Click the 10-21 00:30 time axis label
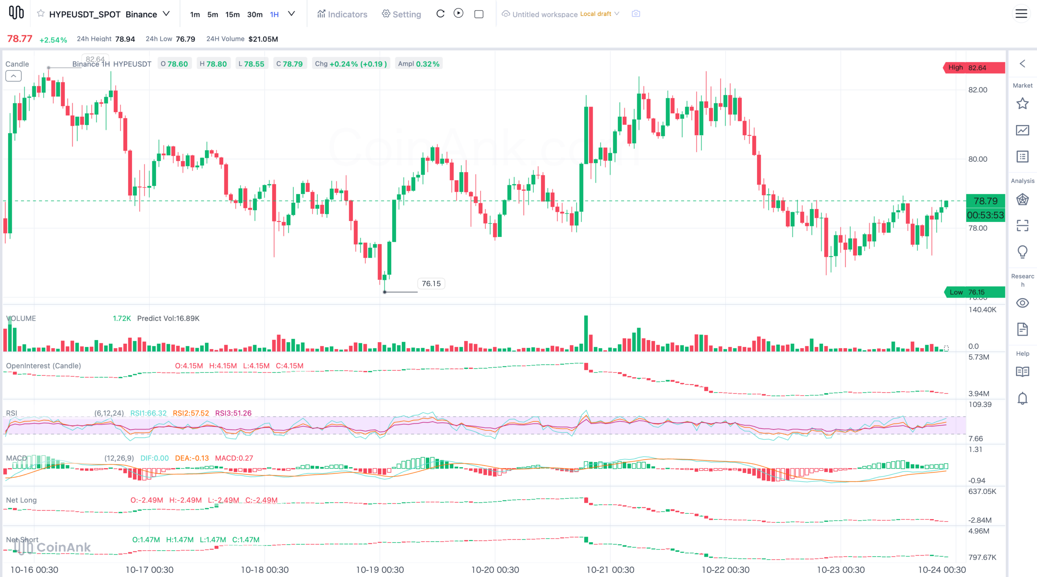This screenshot has width=1037, height=577. coord(610,570)
